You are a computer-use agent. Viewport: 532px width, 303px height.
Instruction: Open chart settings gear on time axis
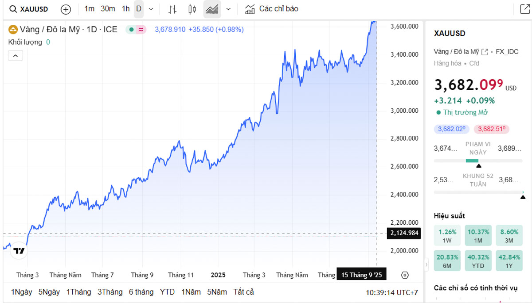click(x=404, y=275)
